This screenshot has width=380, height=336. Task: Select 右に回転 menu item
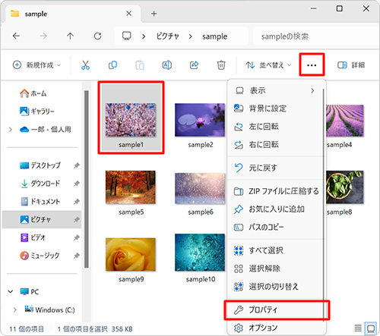pyautogui.click(x=275, y=144)
